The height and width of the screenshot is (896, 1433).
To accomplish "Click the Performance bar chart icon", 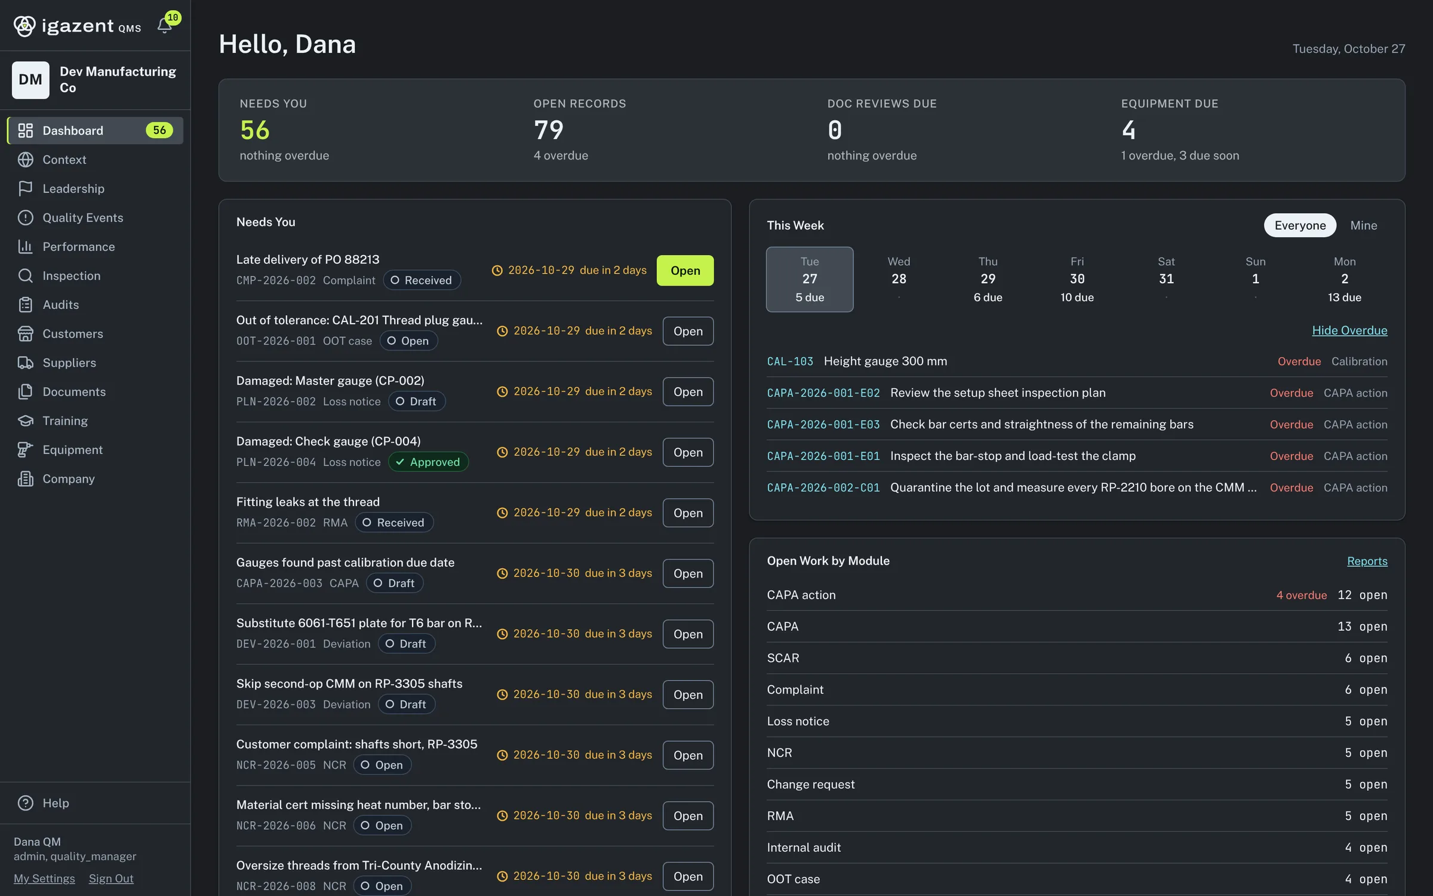I will tap(25, 246).
